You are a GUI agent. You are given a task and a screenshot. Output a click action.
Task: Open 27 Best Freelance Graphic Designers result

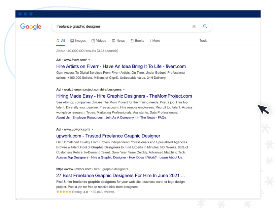tap(120, 175)
